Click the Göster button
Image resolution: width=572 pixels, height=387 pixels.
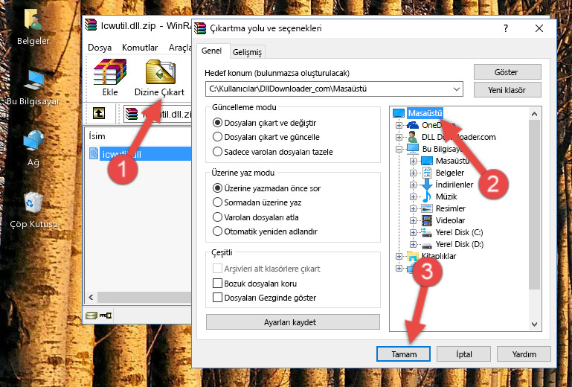(507, 72)
